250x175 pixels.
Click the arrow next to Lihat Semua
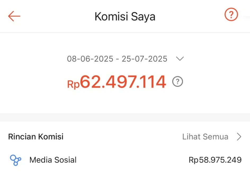(x=239, y=137)
